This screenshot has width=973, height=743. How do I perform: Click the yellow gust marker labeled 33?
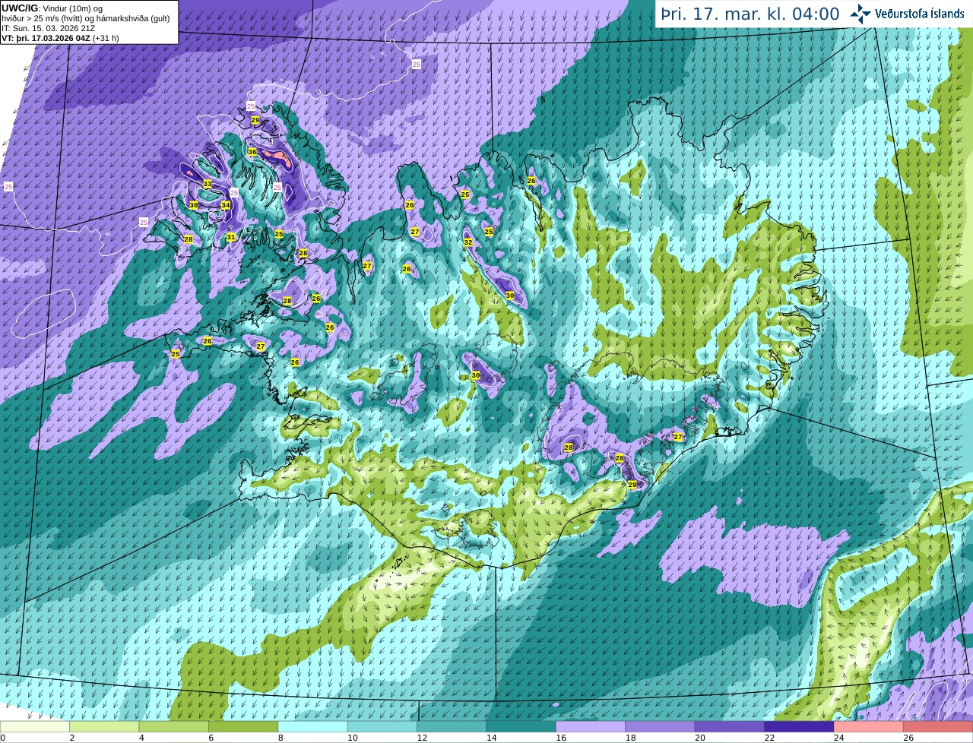point(208,184)
